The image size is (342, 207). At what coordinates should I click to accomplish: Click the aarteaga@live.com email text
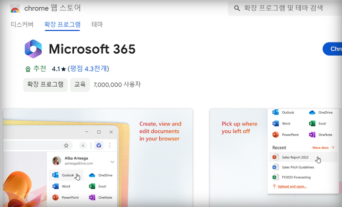(x=79, y=164)
